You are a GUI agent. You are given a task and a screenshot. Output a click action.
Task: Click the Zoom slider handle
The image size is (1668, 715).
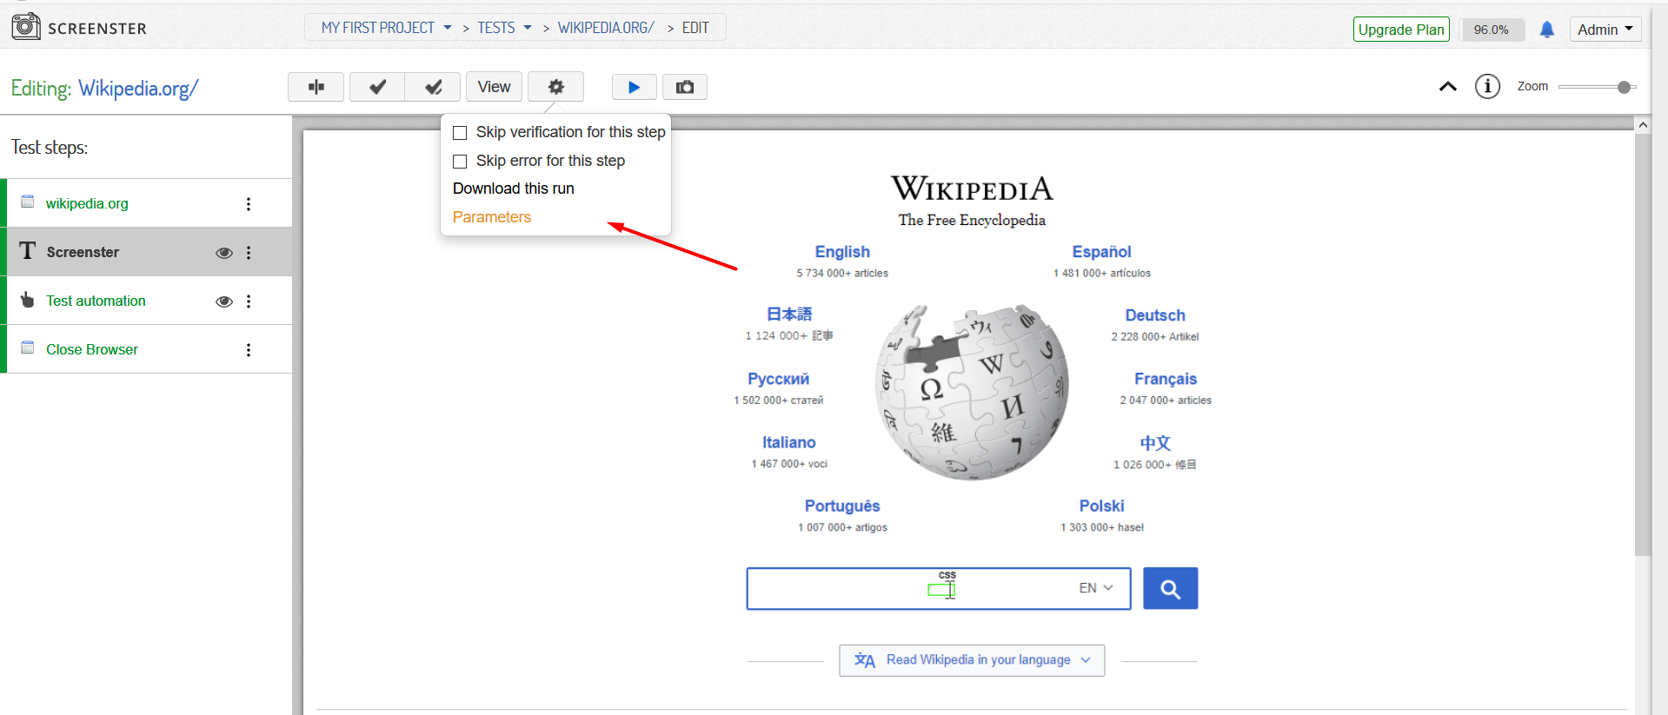point(1624,87)
